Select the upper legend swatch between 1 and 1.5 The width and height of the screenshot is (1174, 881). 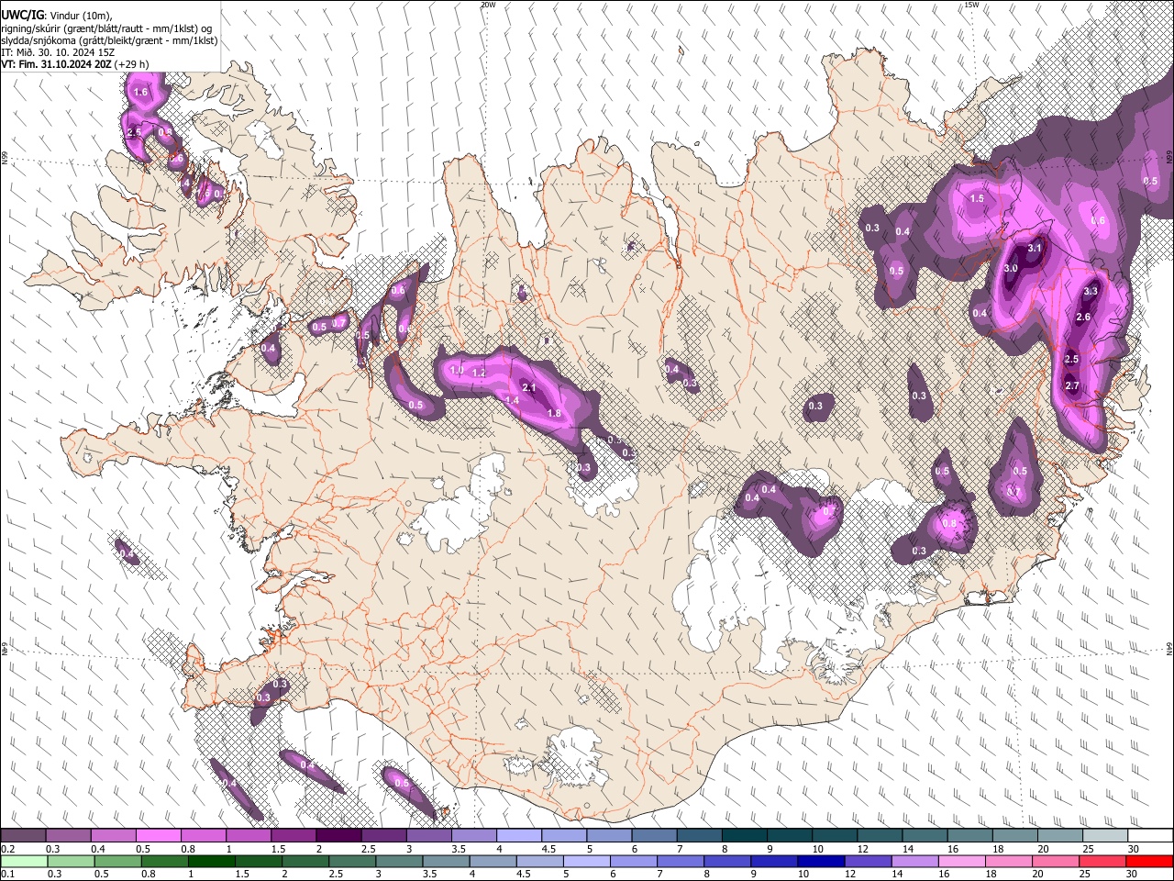pos(249,836)
